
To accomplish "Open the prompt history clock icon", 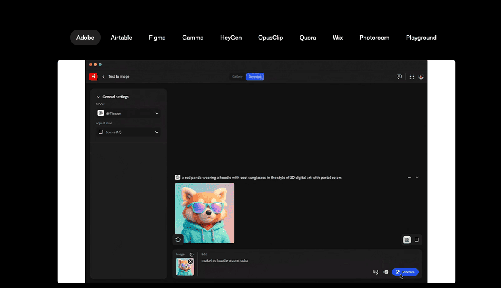I will tap(178, 240).
